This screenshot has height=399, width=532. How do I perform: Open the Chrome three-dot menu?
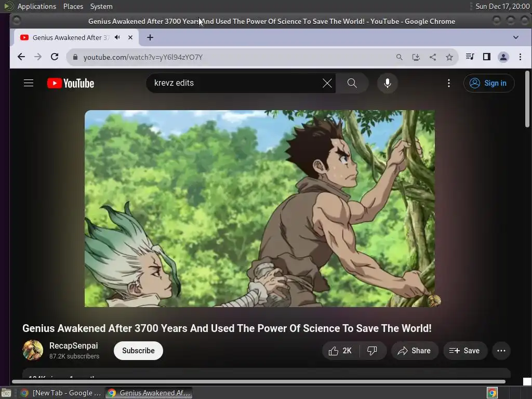(x=520, y=57)
